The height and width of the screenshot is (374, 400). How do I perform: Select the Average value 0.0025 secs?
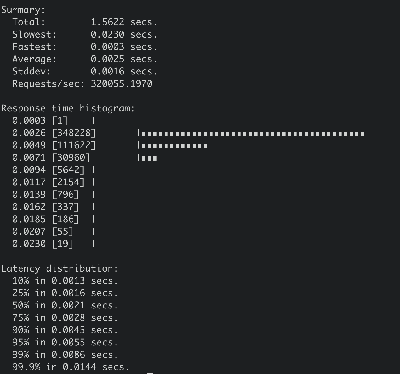click(124, 59)
